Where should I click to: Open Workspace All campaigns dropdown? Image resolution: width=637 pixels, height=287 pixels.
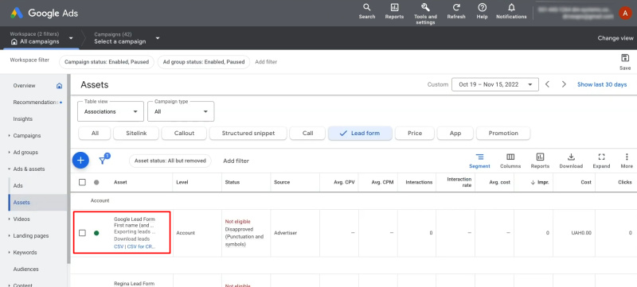42,38
